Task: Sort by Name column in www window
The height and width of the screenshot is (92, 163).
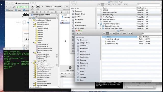Action: (119, 37)
